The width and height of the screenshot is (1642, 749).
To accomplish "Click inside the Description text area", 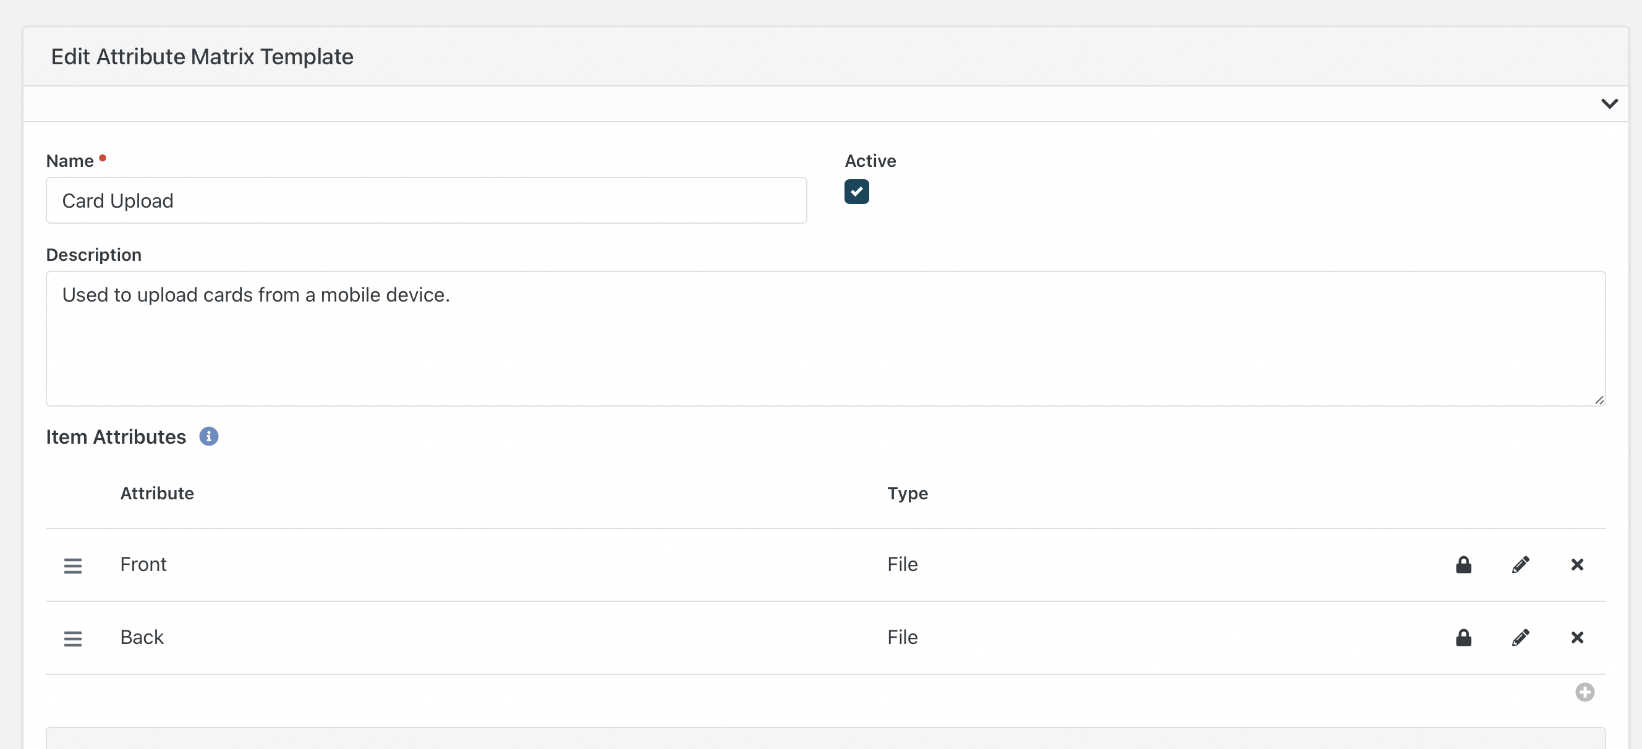I will click(x=825, y=339).
